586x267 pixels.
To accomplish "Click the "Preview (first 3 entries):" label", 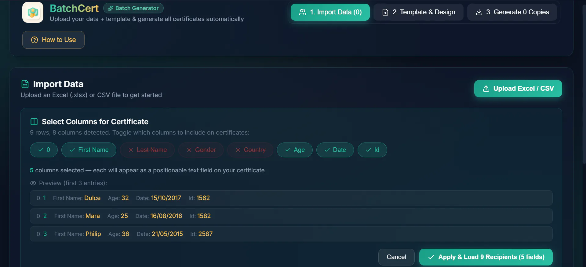I will tap(73, 183).
